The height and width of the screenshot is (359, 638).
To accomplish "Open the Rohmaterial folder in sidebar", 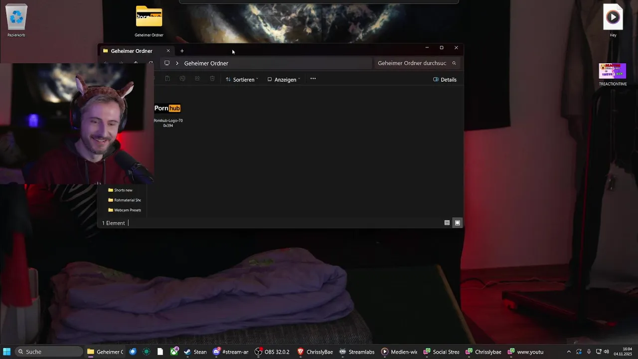I will (125, 200).
